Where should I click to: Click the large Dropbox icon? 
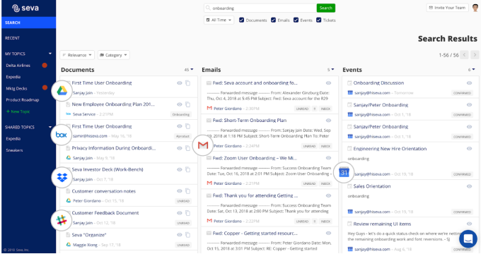click(x=62, y=178)
